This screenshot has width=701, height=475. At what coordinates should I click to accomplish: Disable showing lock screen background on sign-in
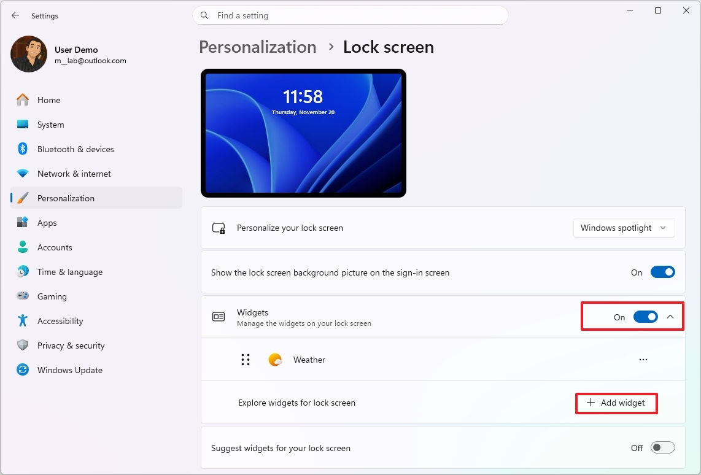663,272
